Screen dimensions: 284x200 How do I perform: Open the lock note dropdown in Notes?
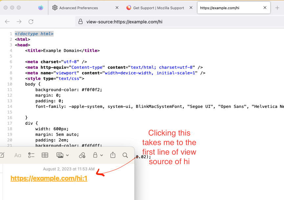pos(98,155)
